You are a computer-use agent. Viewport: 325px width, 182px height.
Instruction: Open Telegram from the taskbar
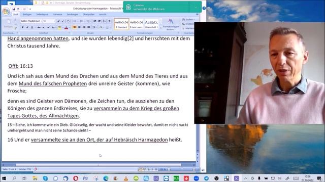click(x=207, y=178)
